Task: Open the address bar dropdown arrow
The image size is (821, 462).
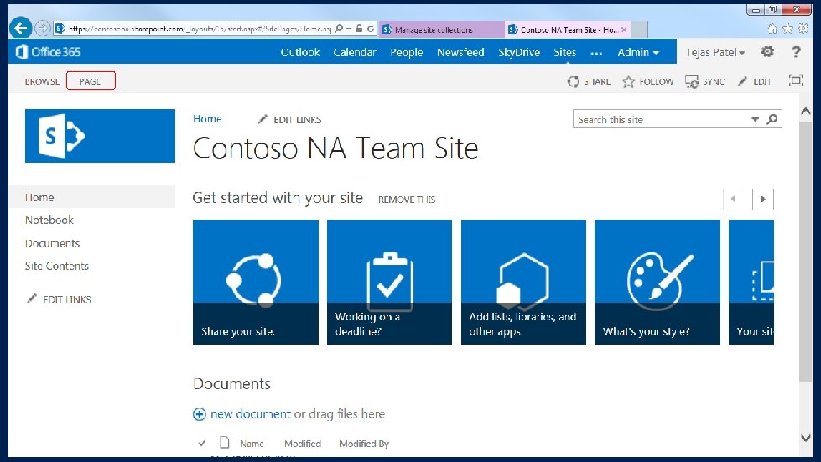Action: [x=349, y=29]
